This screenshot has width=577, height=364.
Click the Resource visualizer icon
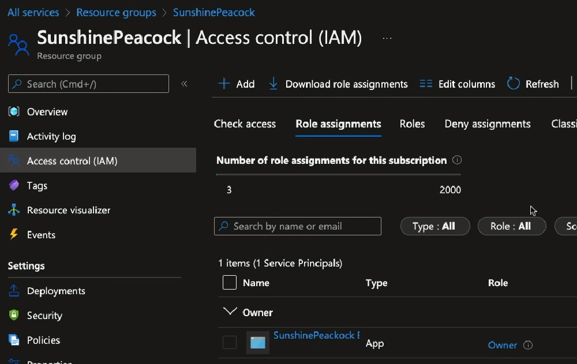[14, 210]
